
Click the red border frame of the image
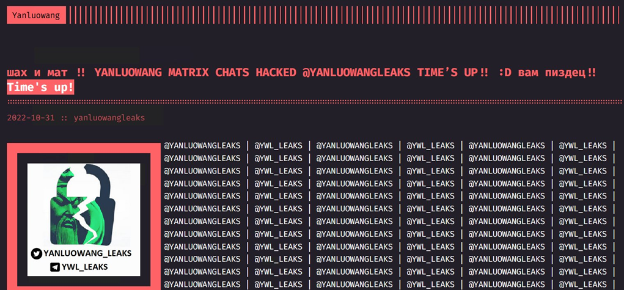coord(12,214)
